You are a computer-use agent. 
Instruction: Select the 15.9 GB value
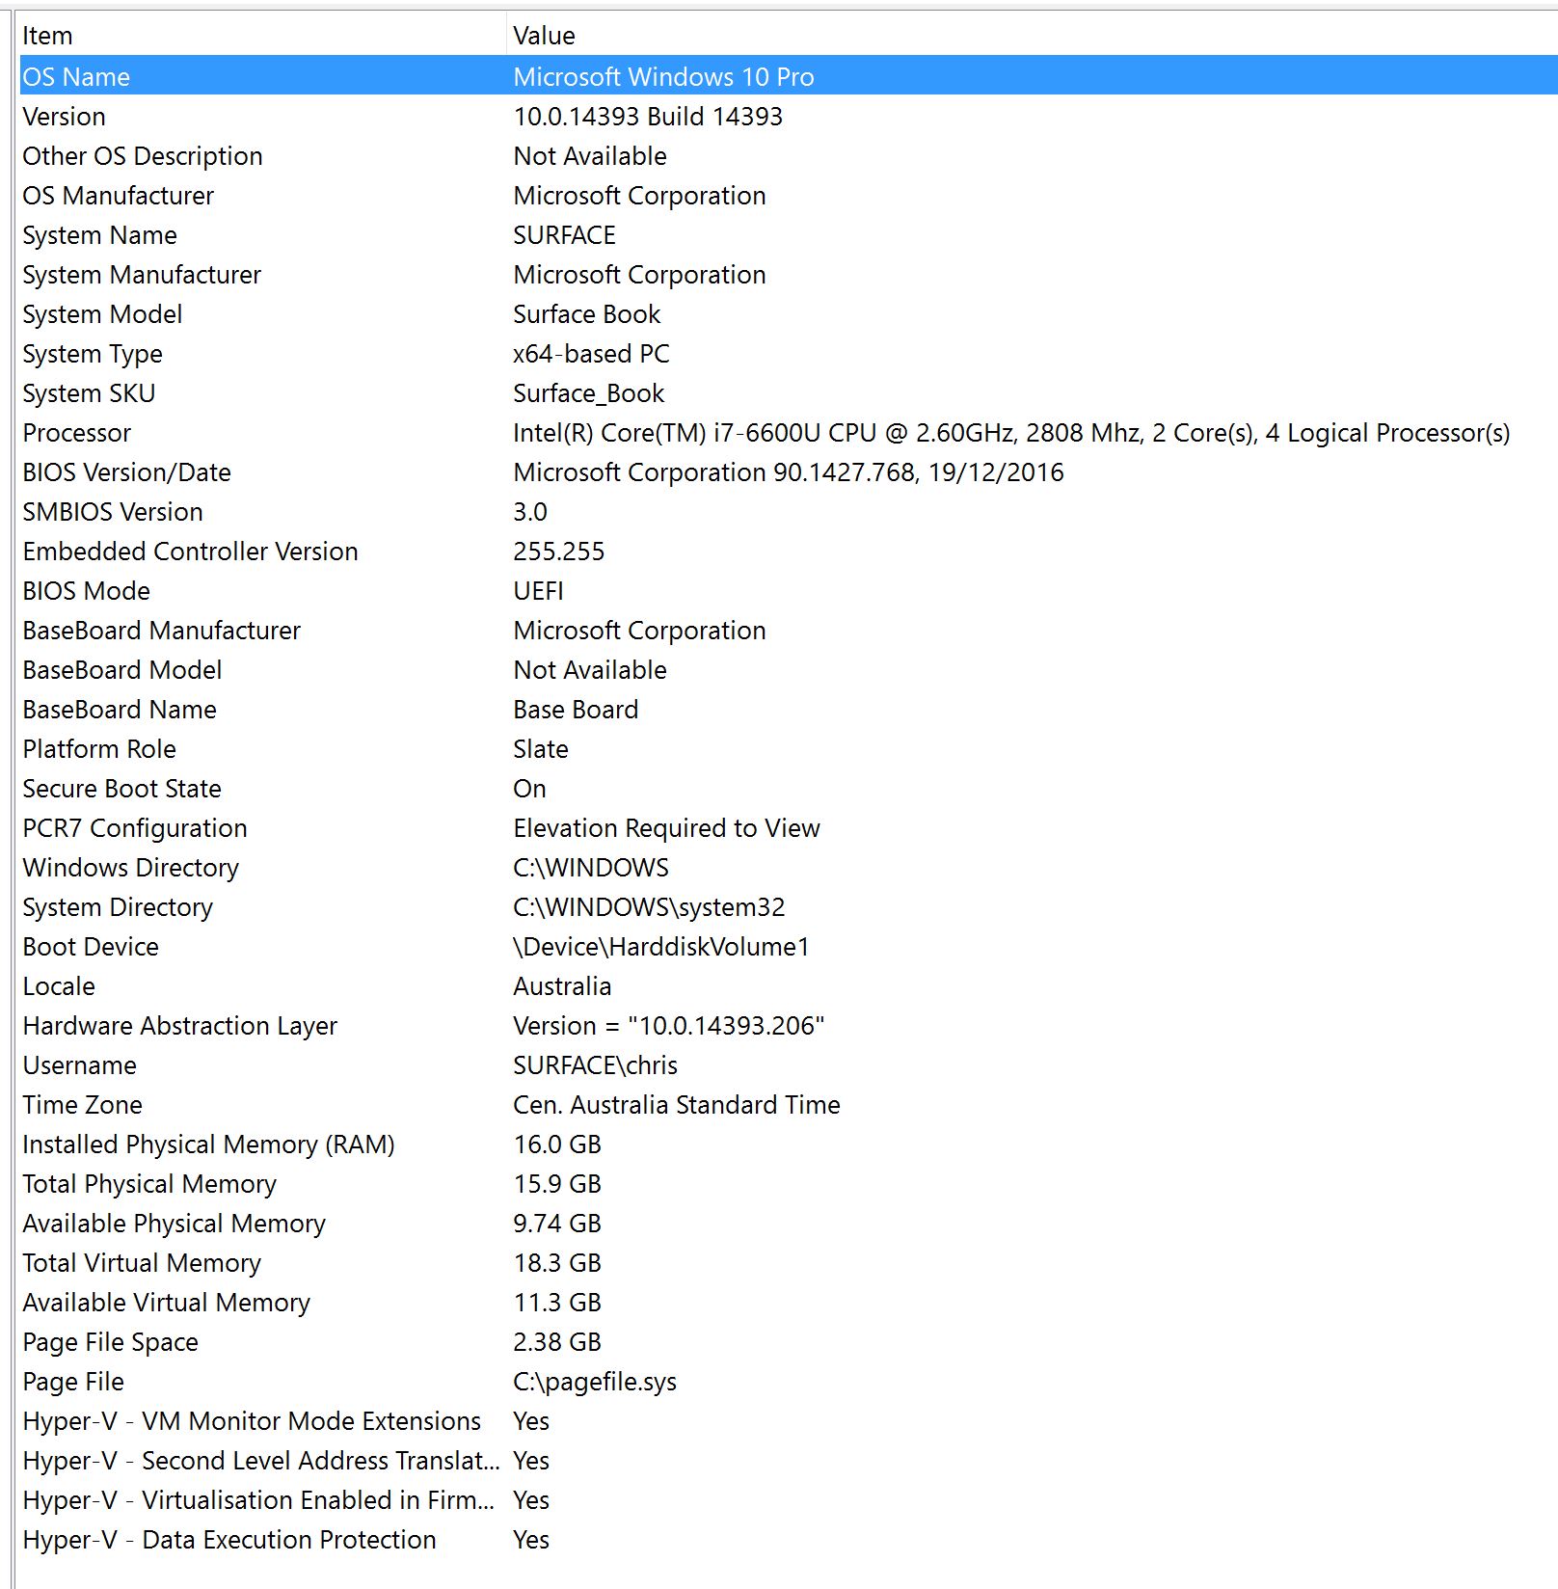pos(557,1184)
